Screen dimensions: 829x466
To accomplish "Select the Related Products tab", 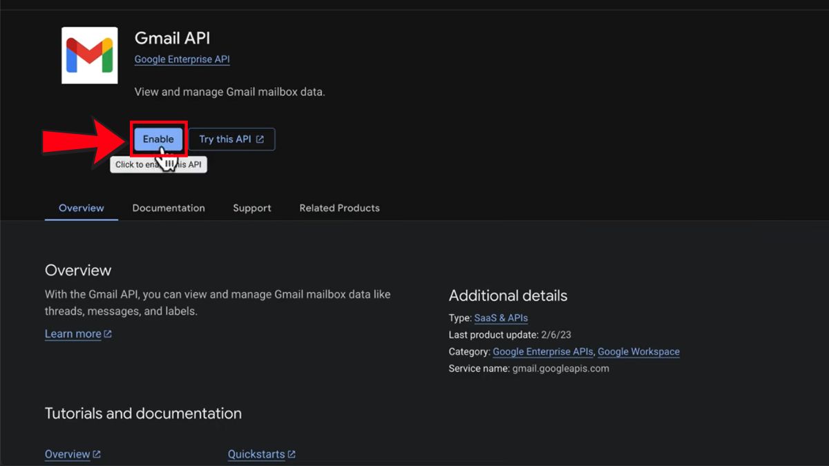I will click(x=339, y=208).
